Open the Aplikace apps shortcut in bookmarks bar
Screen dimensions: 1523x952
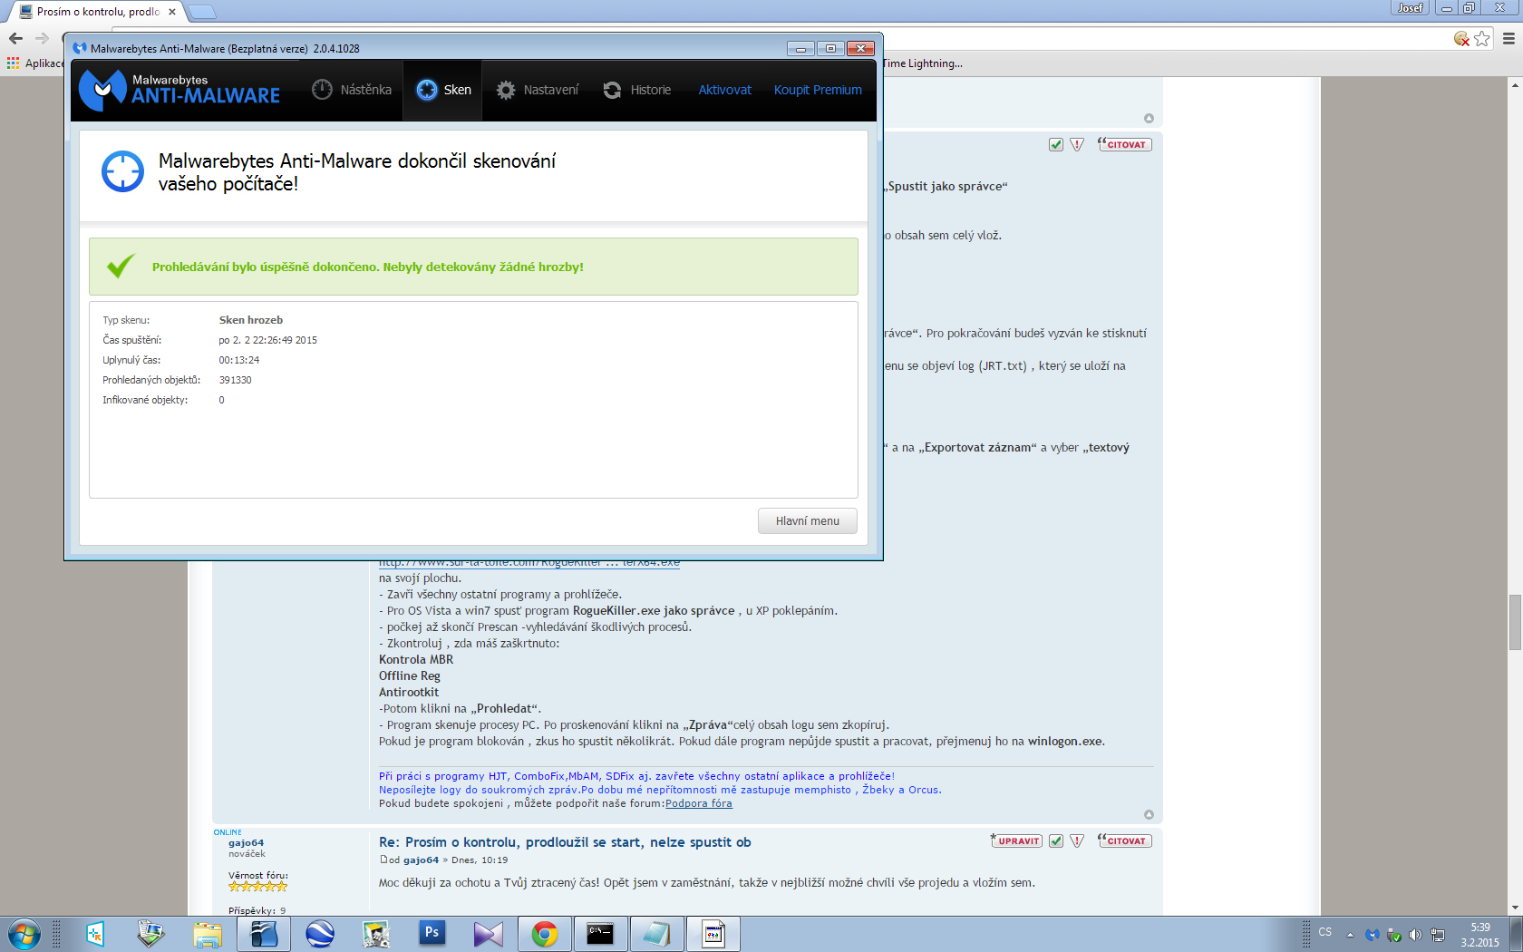pyautogui.click(x=34, y=63)
